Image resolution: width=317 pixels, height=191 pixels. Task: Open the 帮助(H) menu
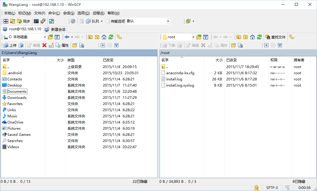(113, 13)
